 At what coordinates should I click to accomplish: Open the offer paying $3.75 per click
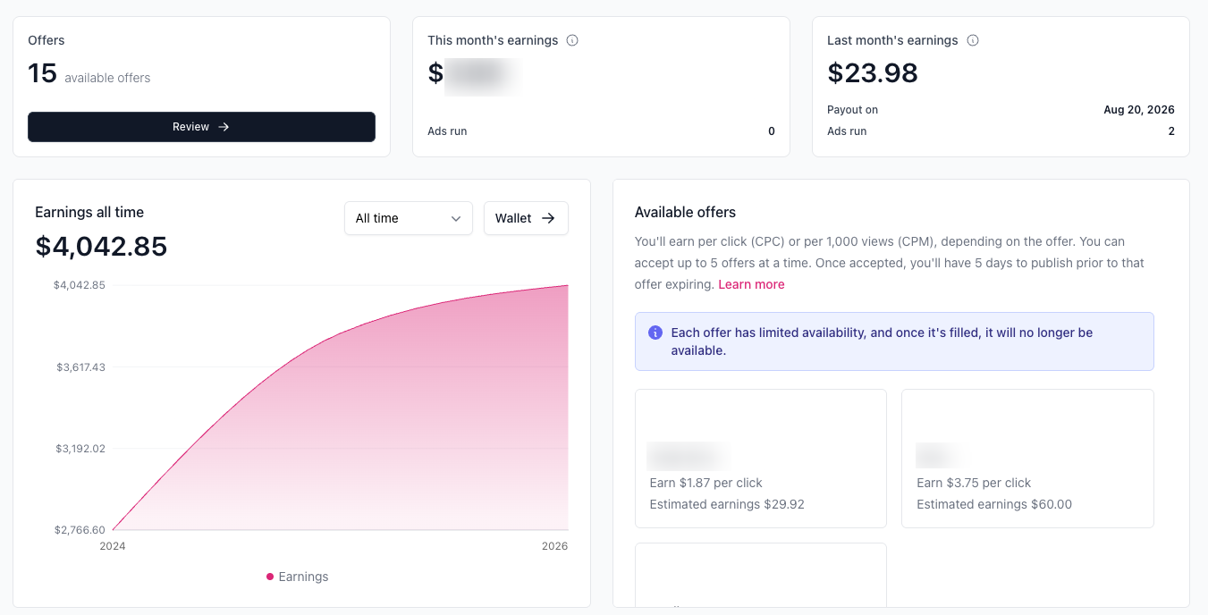(x=1027, y=459)
